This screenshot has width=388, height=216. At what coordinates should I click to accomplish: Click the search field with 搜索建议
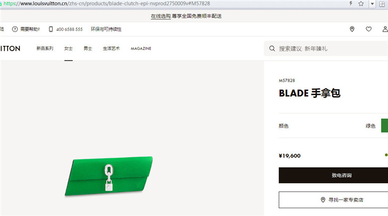click(326, 49)
